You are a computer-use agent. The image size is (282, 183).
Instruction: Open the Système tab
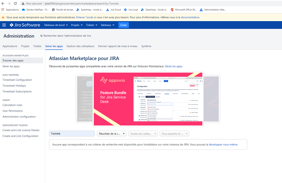[x=146, y=46]
